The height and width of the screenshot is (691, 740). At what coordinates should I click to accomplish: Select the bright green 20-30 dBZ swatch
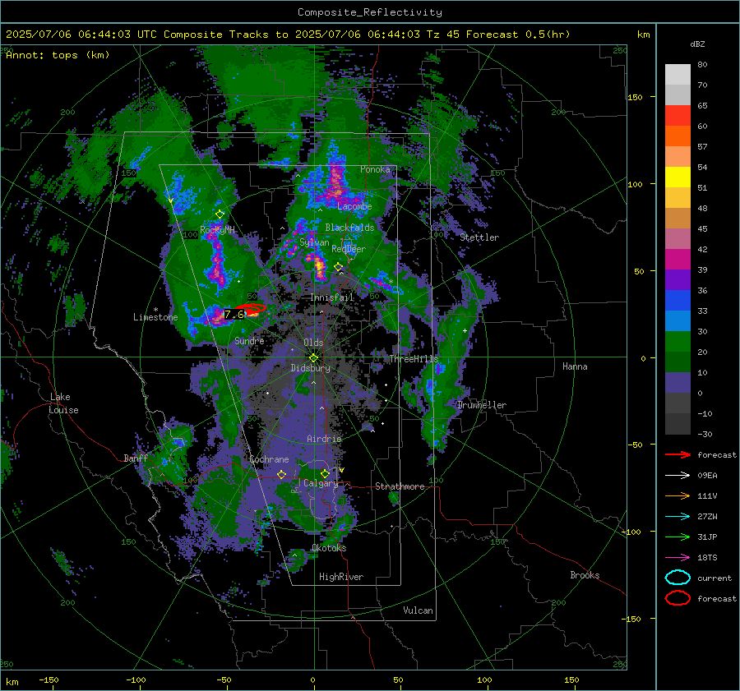(678, 342)
